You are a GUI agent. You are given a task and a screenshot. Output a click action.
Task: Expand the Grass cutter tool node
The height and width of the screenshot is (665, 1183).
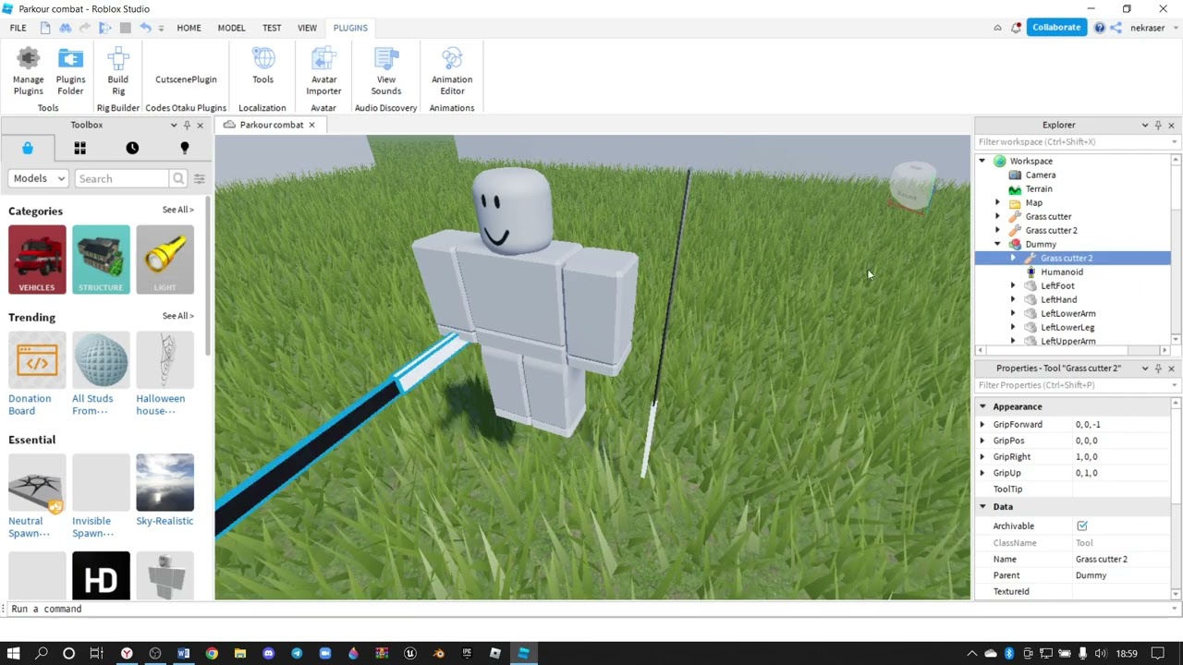click(x=997, y=216)
